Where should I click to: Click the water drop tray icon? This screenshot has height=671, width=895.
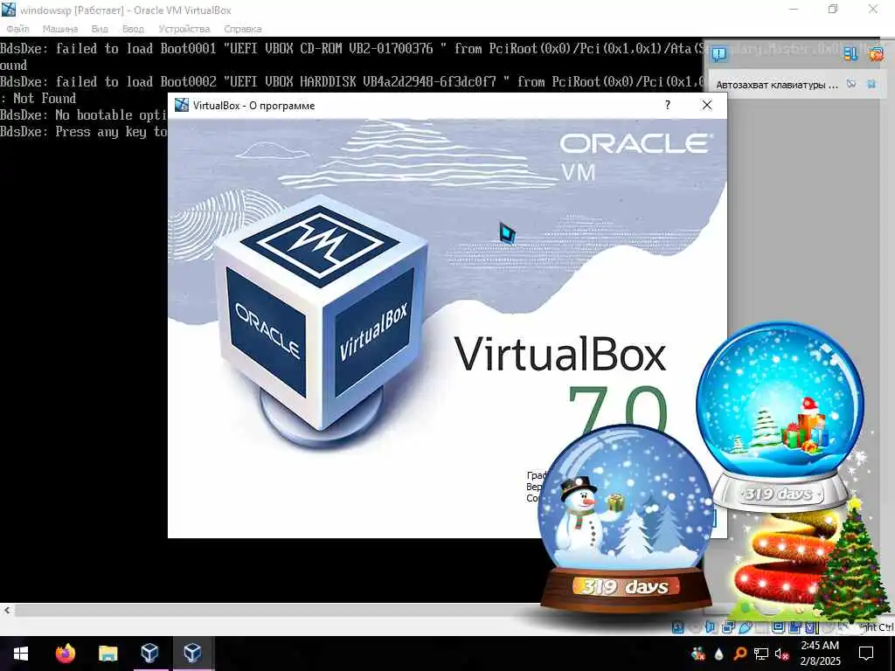[718, 654]
